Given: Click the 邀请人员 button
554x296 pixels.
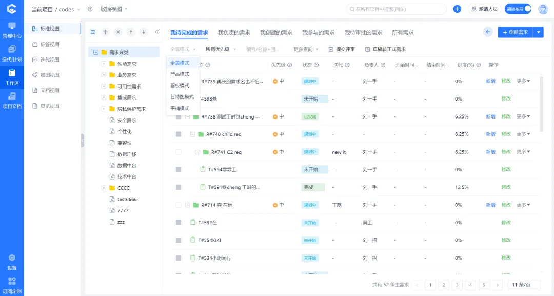Looking at the screenshot, I should pos(485,9).
